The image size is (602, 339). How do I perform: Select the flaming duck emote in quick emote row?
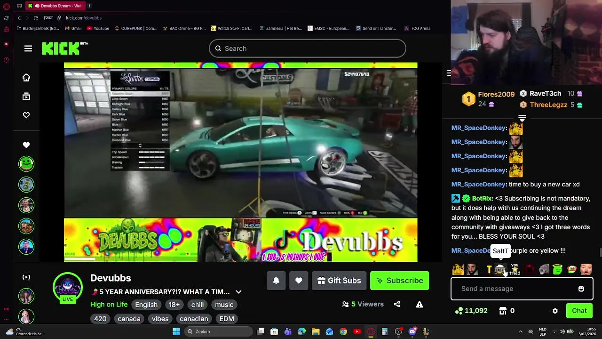[458, 270]
